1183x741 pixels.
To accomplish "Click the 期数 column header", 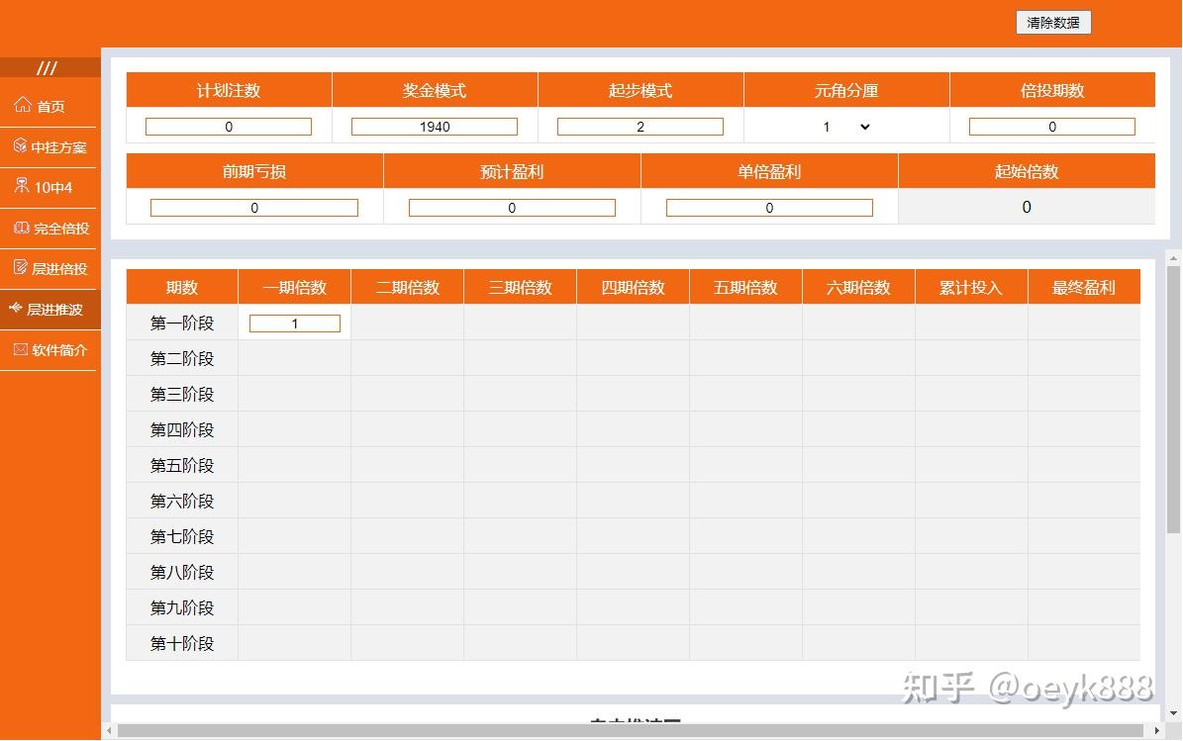I will click(182, 287).
